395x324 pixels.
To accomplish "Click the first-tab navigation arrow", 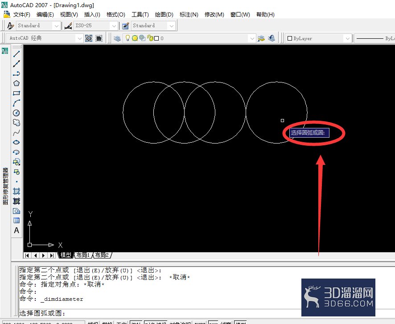I will click(x=27, y=255).
